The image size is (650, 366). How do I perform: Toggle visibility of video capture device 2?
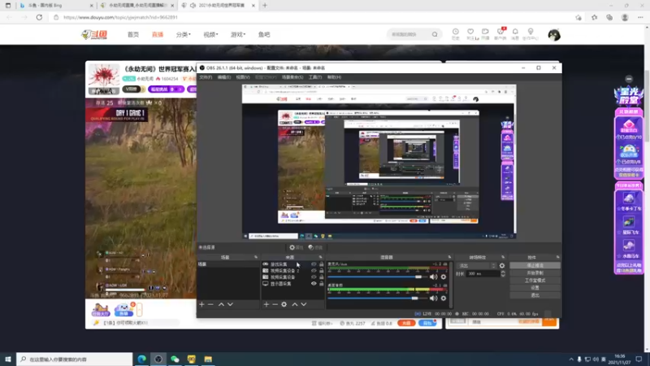pos(314,271)
